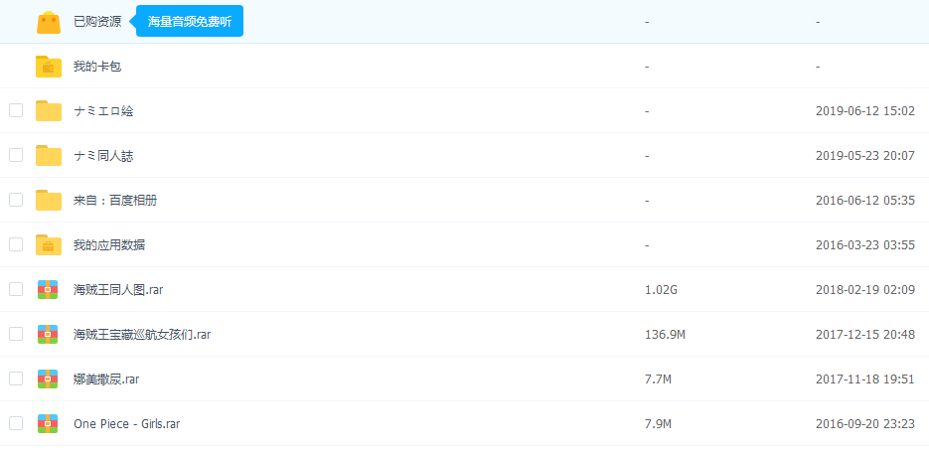The image size is (929, 455).
Task: Click the date 2017-11-18 19:51
Action: [x=865, y=379]
